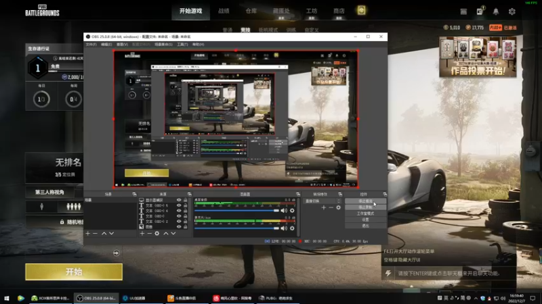Switch to PUBG 商店 tab
The image size is (542, 304).
[339, 11]
